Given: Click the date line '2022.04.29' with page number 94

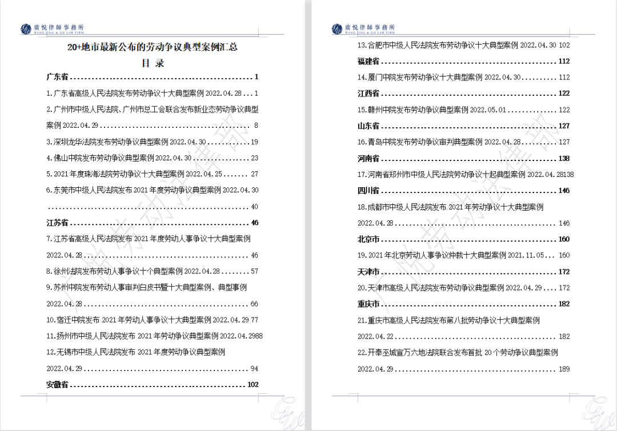Looking at the screenshot, I should point(153,368).
